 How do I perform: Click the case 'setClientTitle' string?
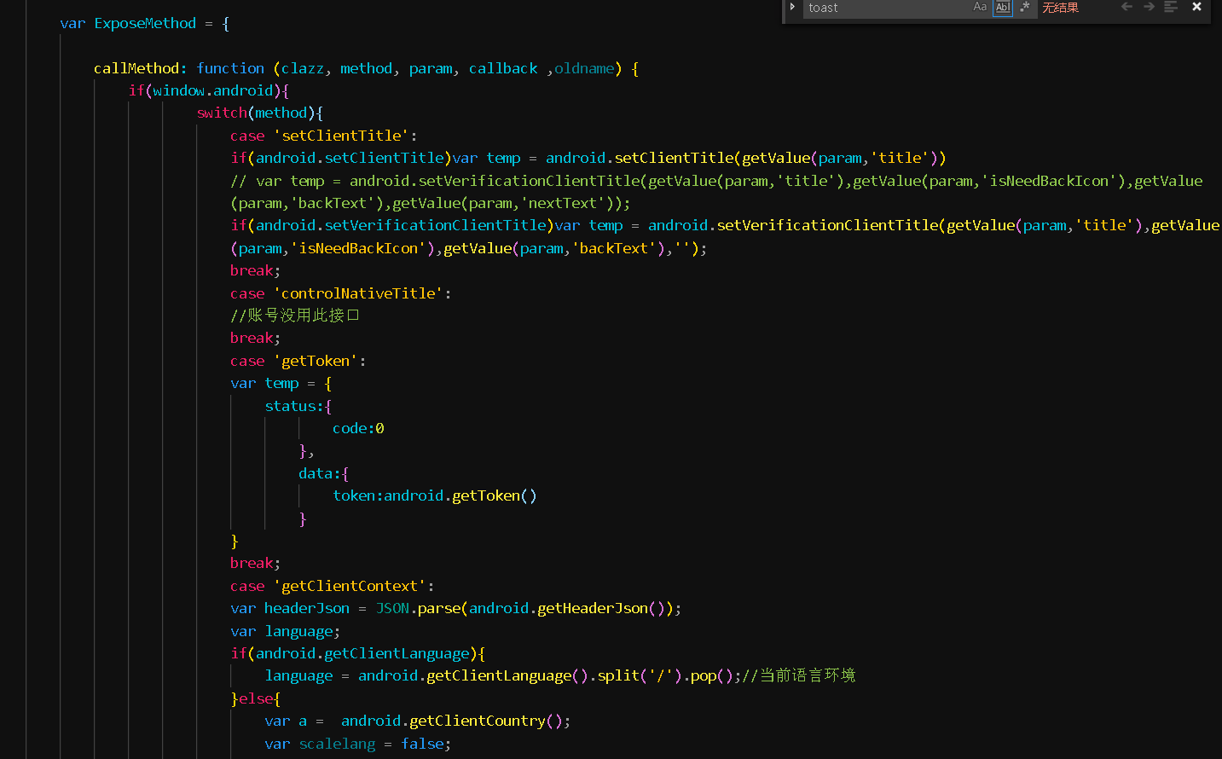click(341, 136)
